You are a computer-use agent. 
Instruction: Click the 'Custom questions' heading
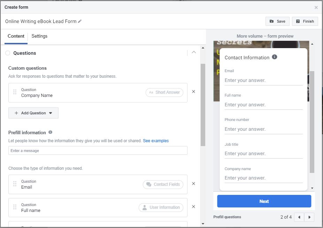(x=28, y=68)
